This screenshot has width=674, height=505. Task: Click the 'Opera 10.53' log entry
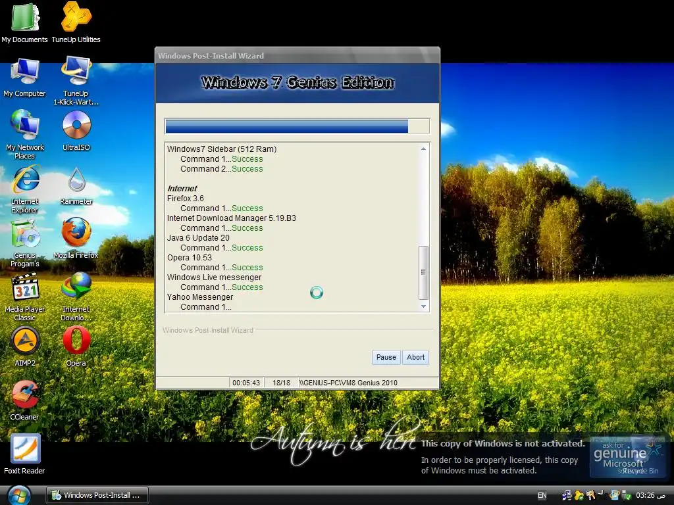click(190, 258)
